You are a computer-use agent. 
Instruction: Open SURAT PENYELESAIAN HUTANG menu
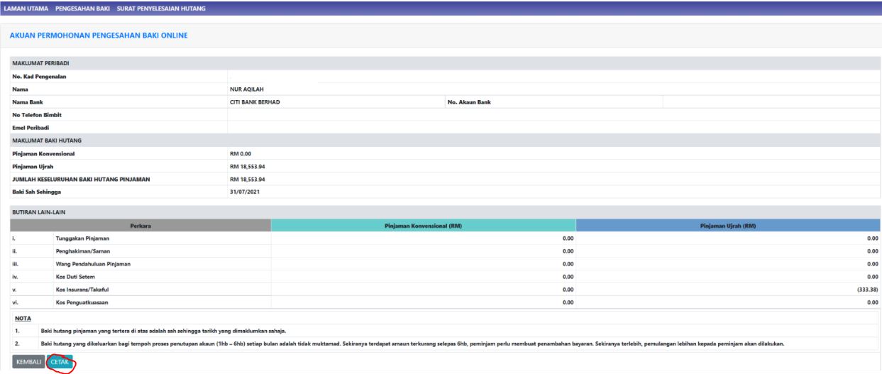pos(161,8)
